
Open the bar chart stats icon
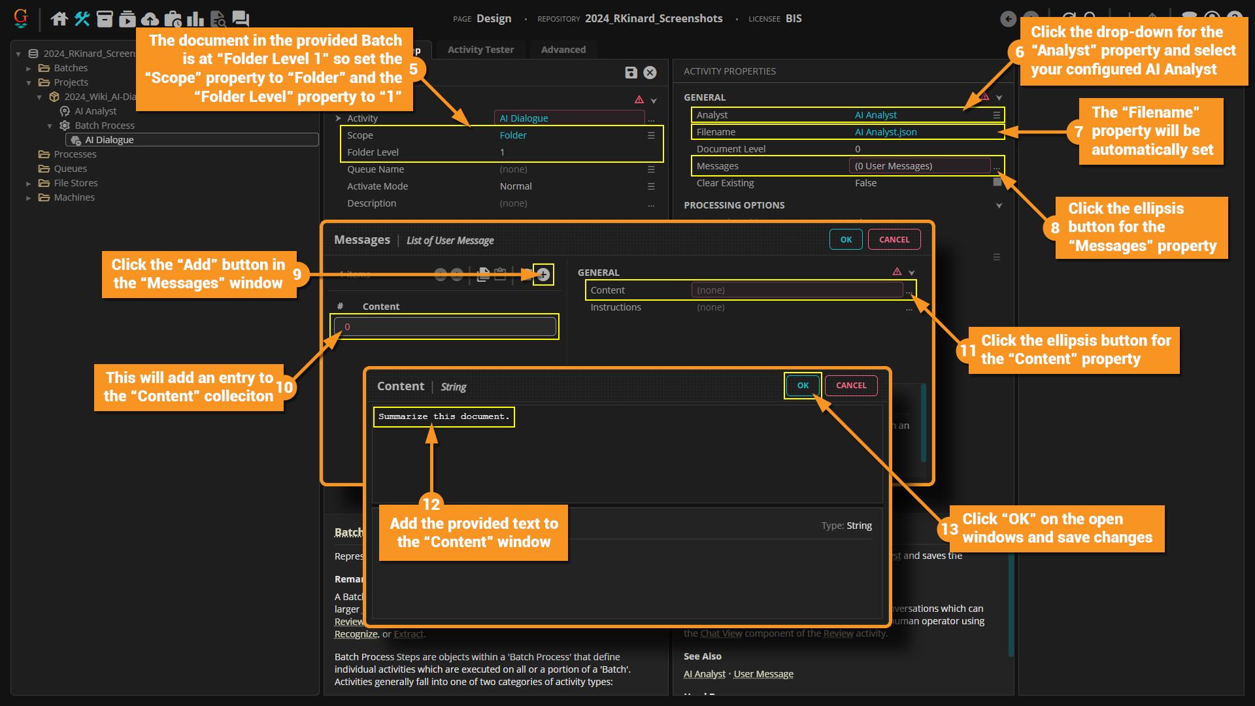click(195, 19)
